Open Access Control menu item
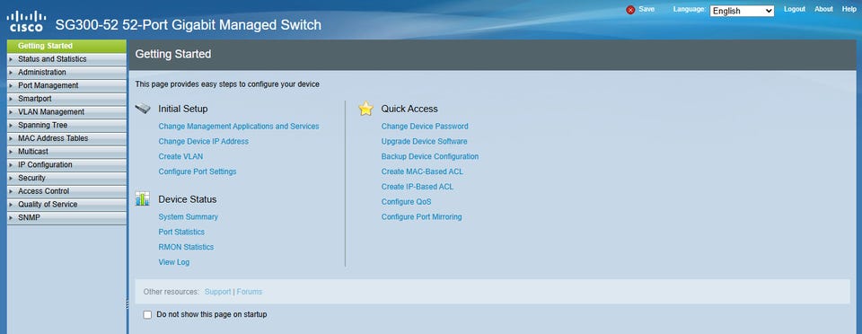This screenshot has height=334, width=862. pyautogui.click(x=66, y=190)
